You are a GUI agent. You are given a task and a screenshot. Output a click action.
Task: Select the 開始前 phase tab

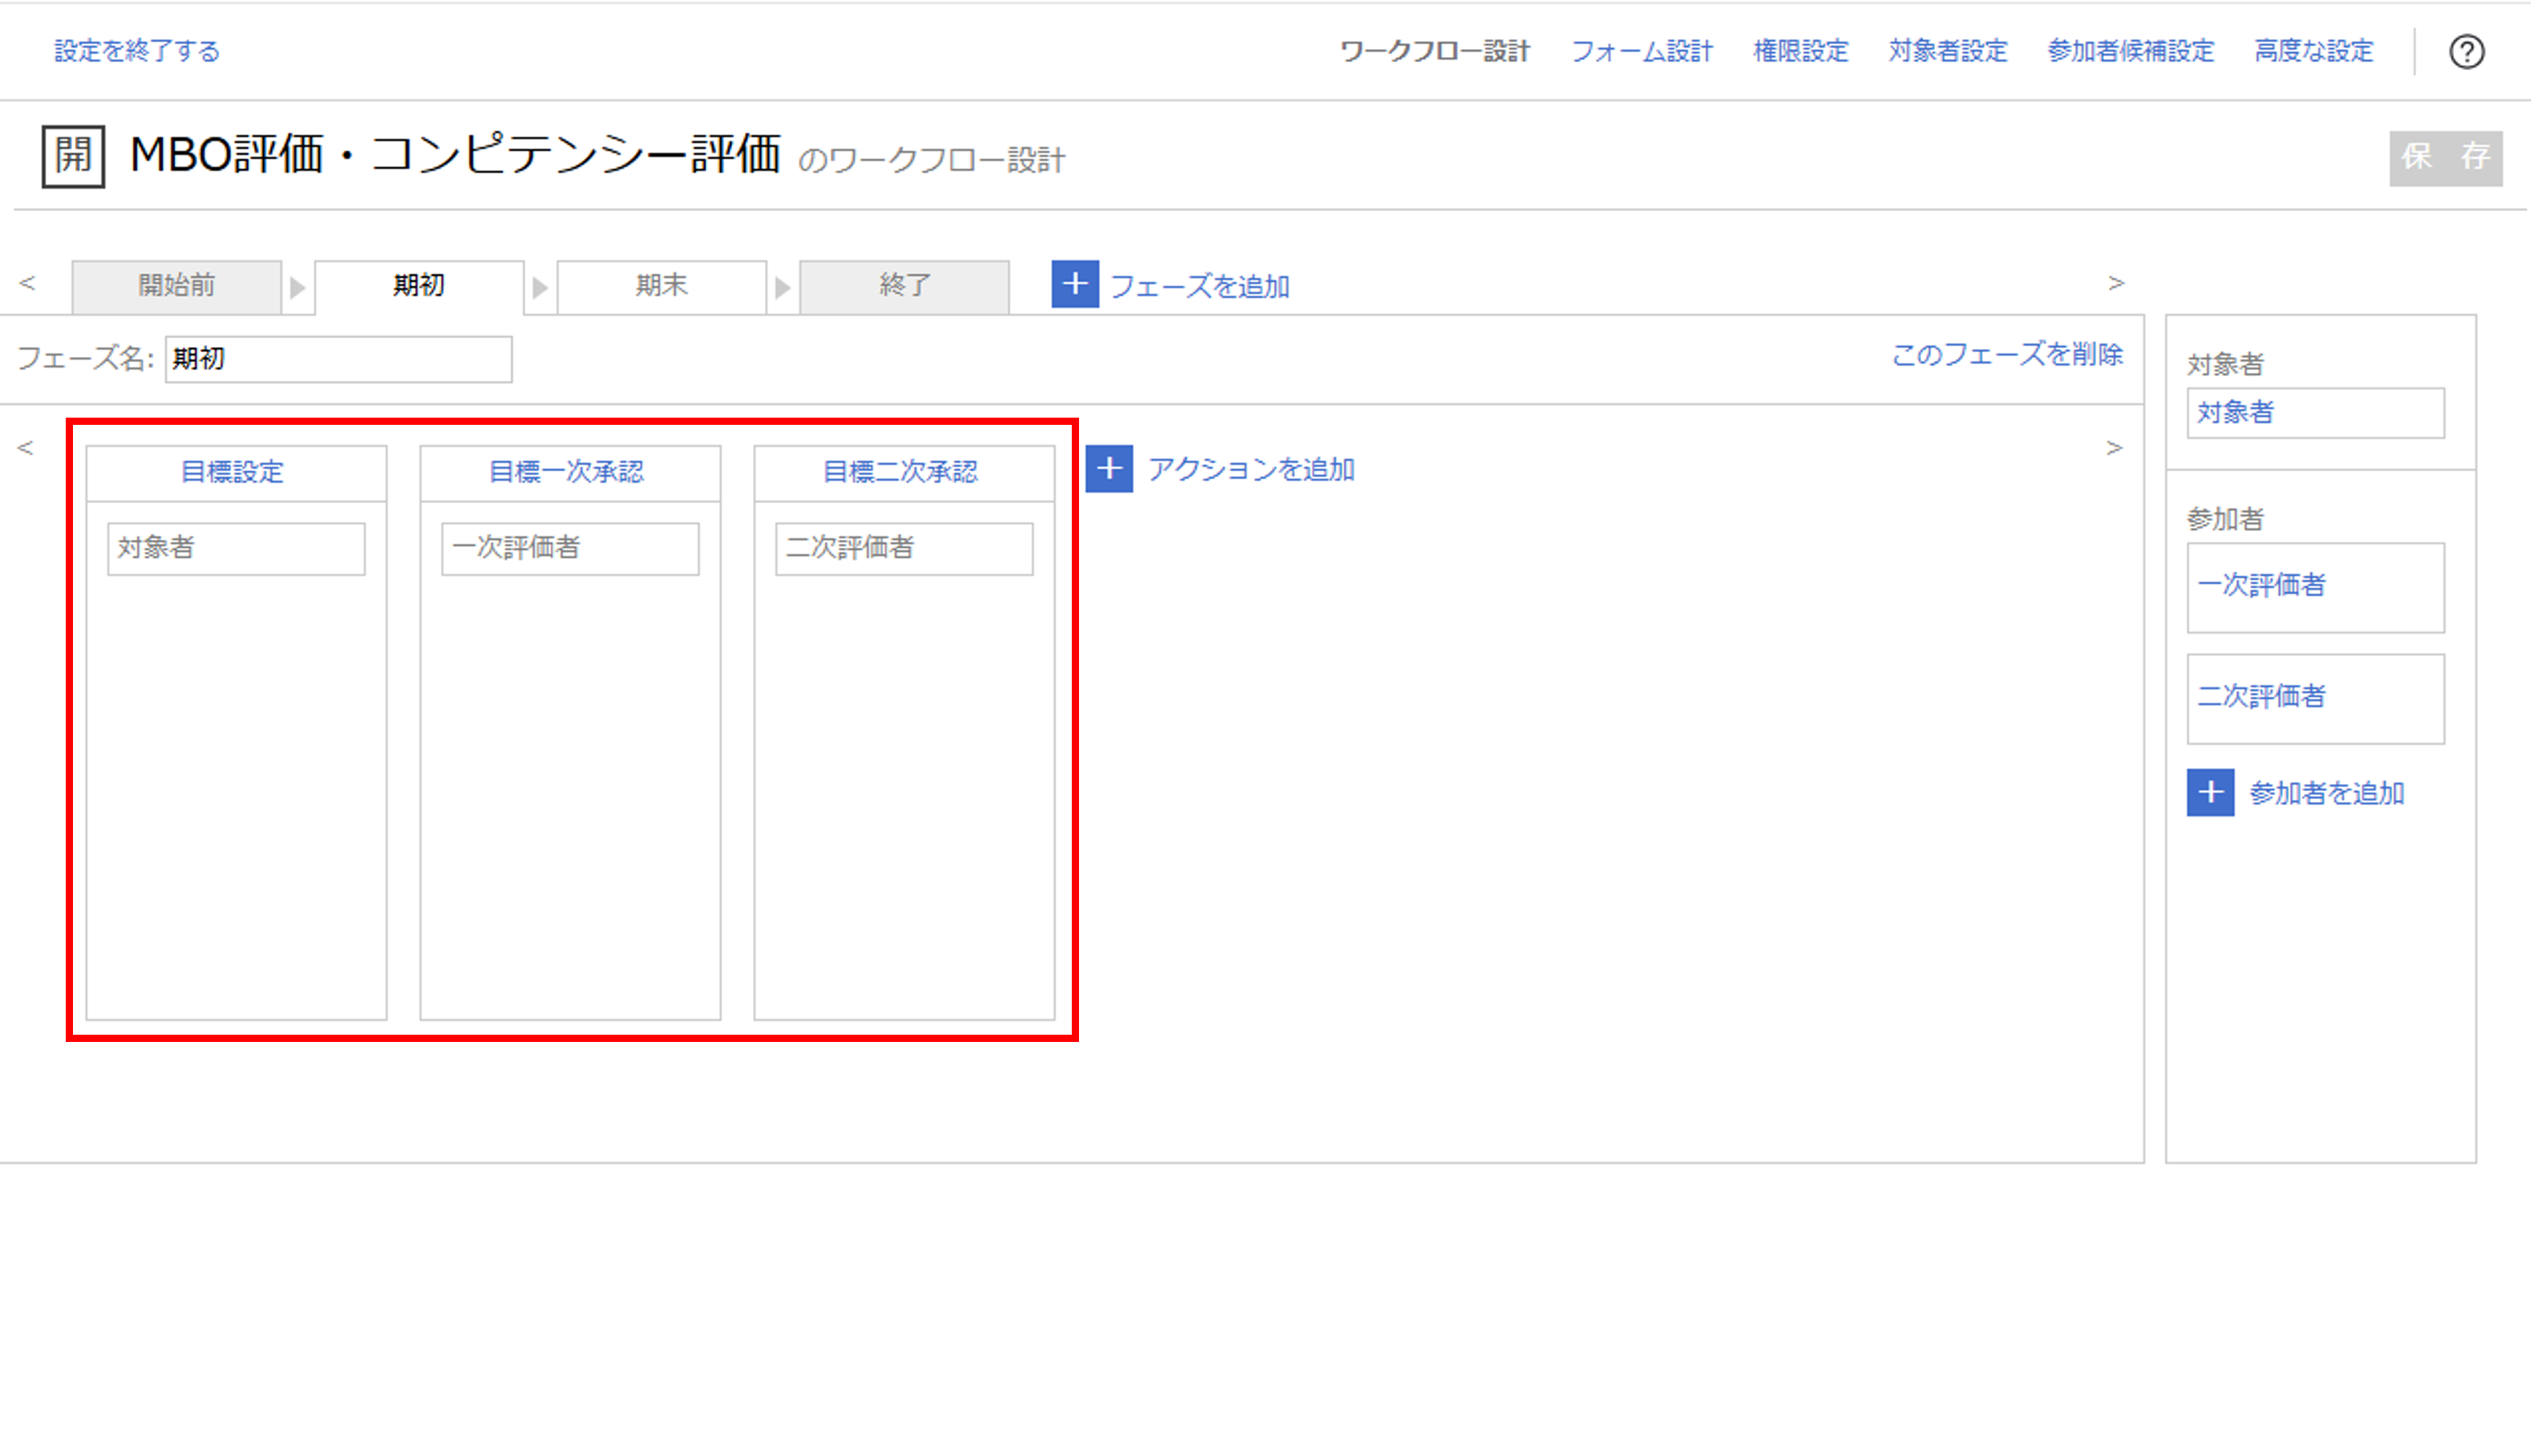coord(176,287)
